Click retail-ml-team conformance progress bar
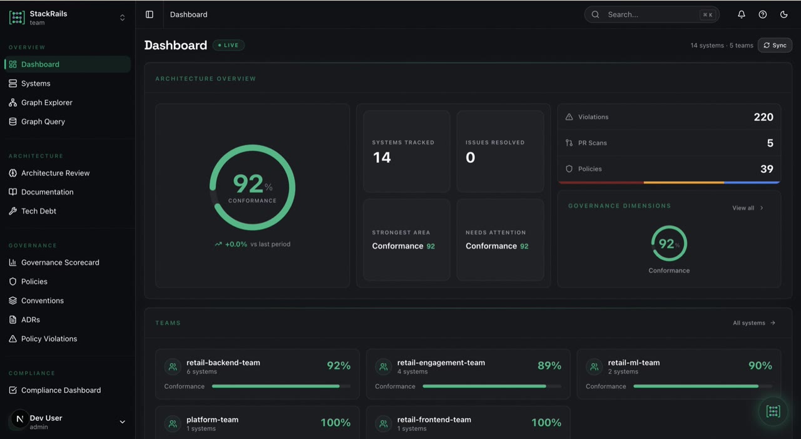The height and width of the screenshot is (439, 801). [x=703, y=386]
